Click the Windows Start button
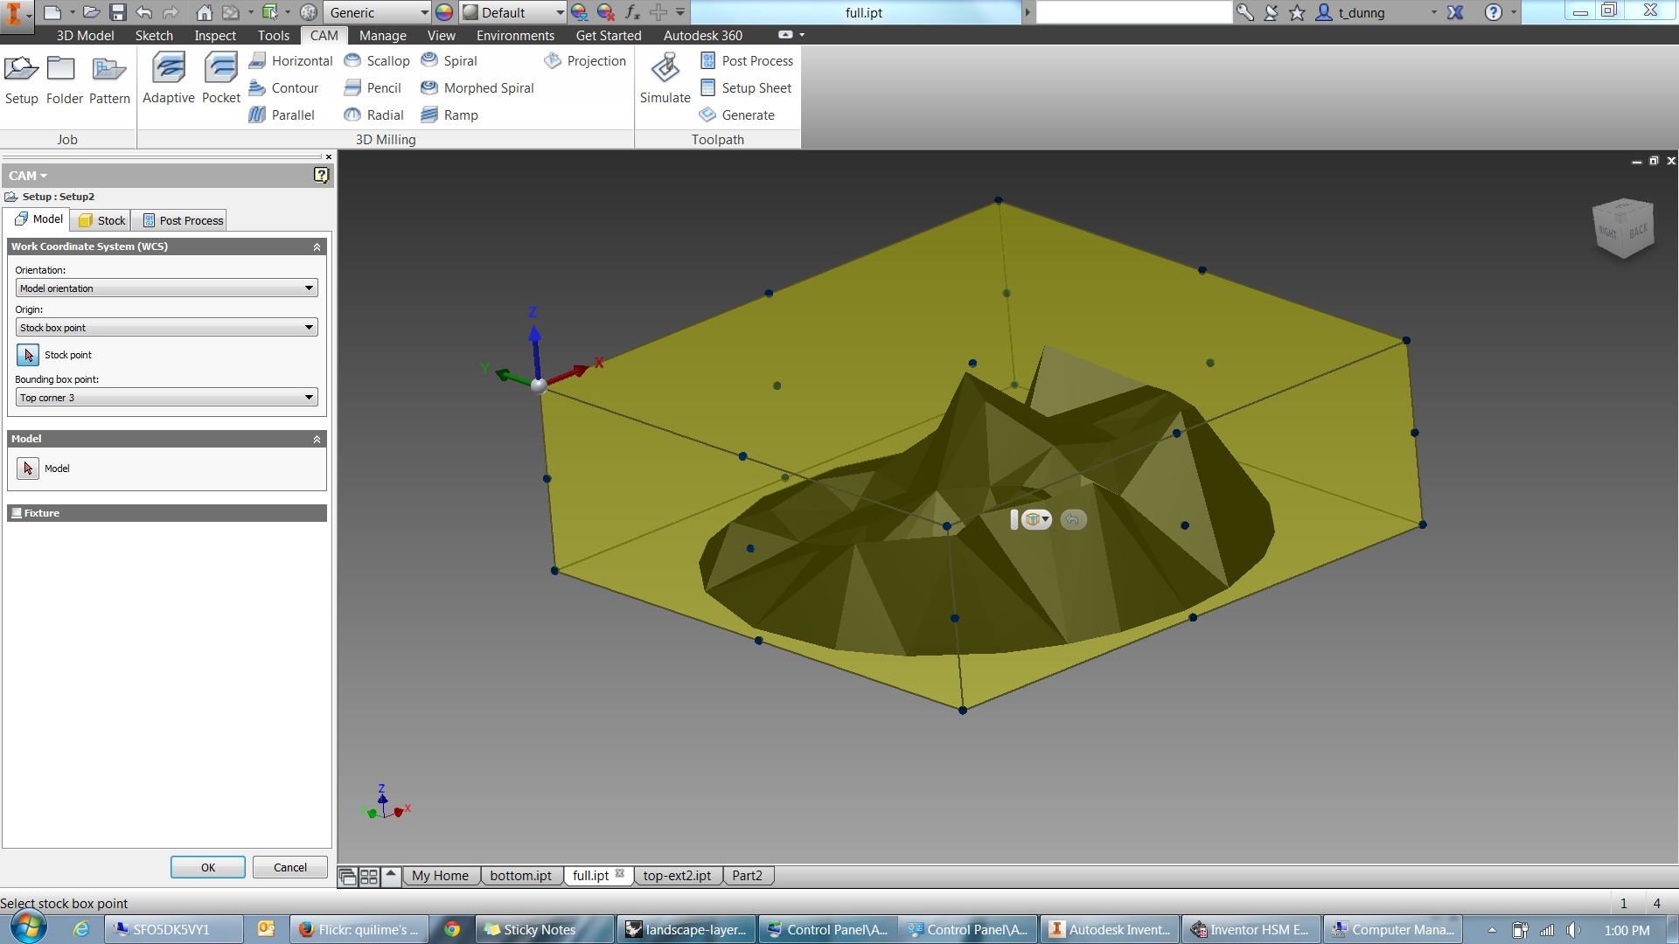1679x944 pixels. pos(28,928)
